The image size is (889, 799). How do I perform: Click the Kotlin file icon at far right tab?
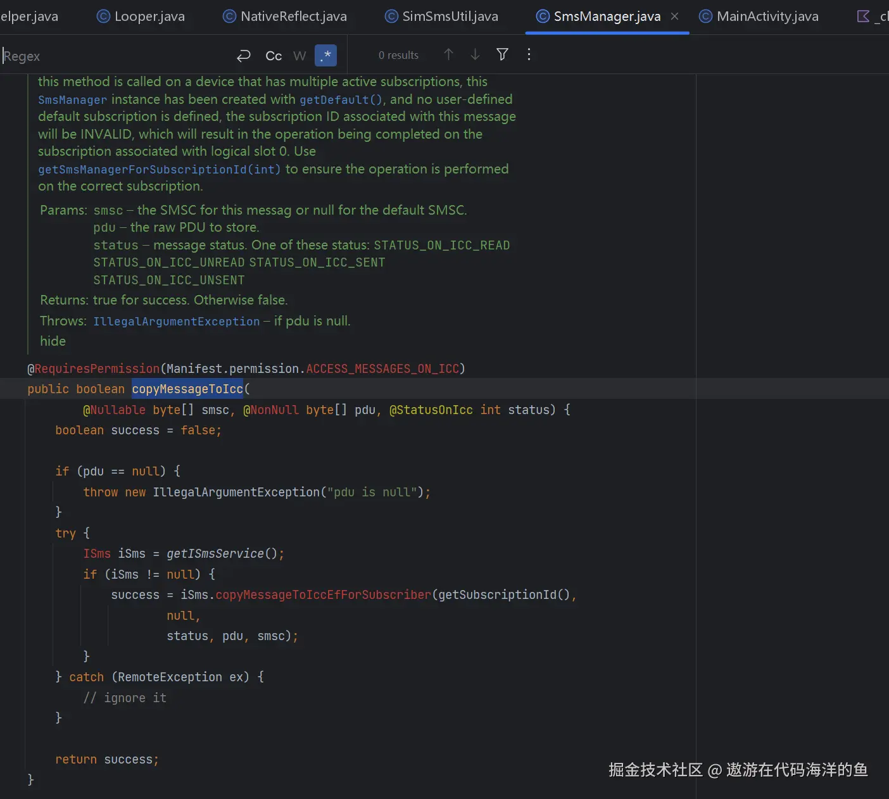tap(864, 16)
